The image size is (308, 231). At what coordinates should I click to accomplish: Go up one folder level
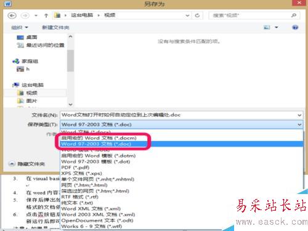(x=46, y=15)
